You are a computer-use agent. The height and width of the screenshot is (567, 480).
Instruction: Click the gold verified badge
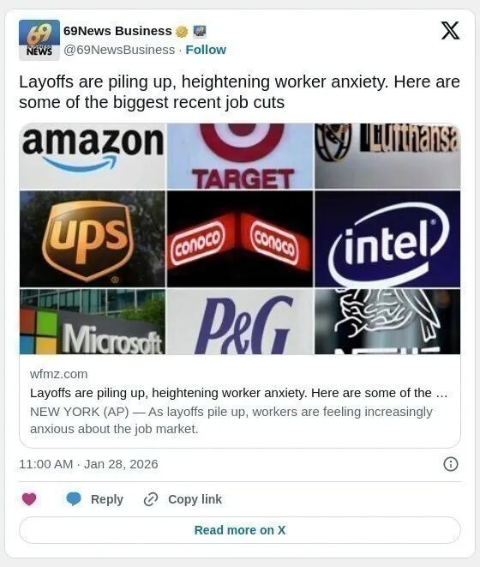182,32
